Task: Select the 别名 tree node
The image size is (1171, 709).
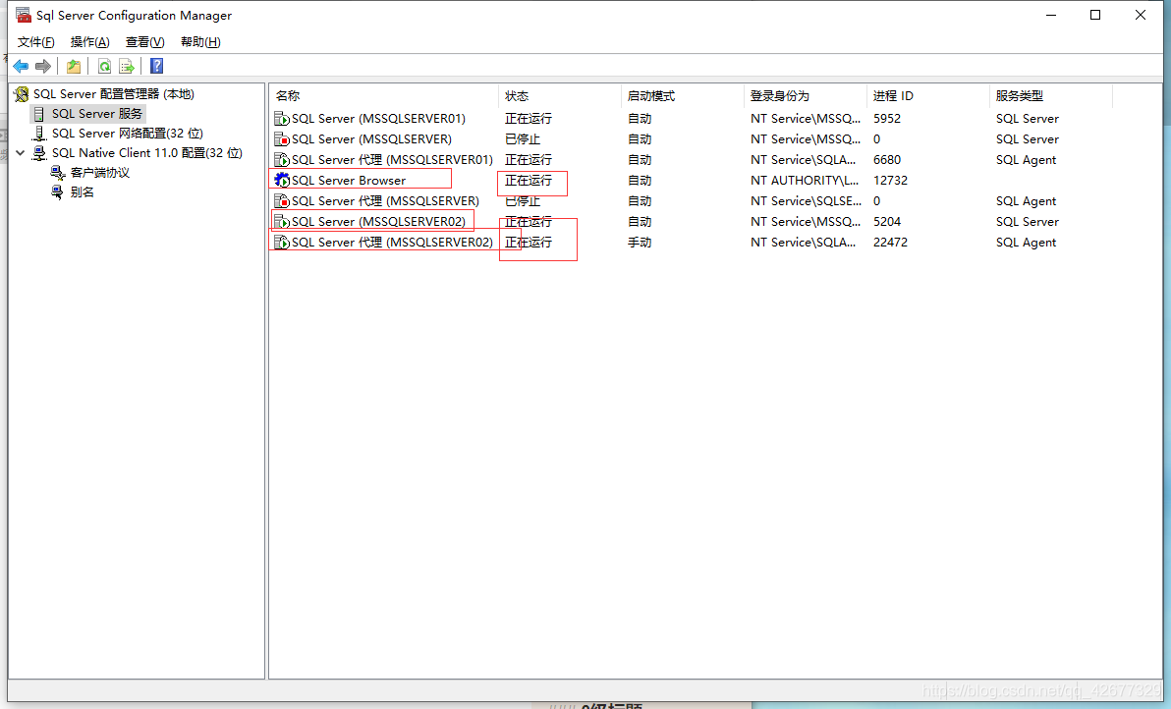Action: (x=83, y=192)
